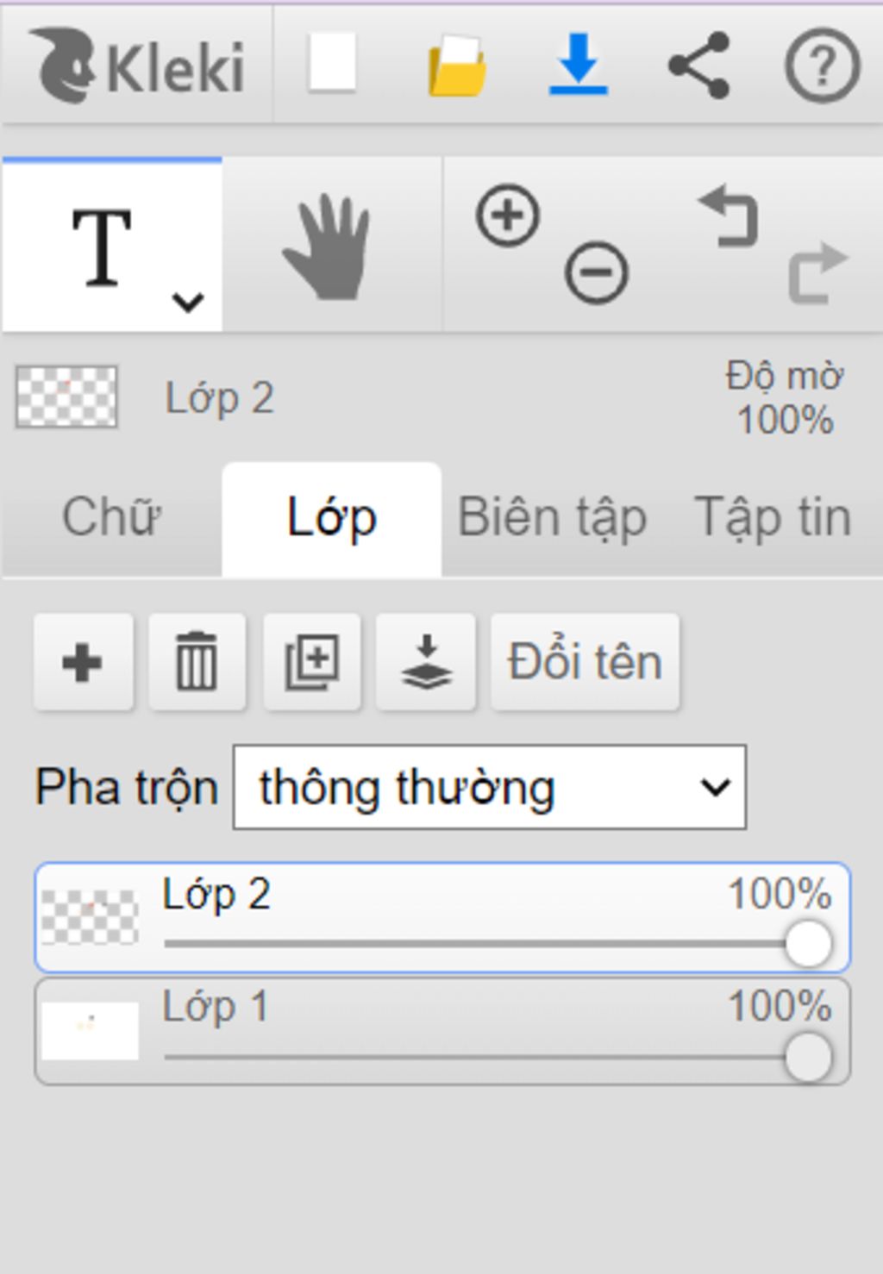Redo action with redo arrow
The image size is (883, 1274).
coord(817,273)
